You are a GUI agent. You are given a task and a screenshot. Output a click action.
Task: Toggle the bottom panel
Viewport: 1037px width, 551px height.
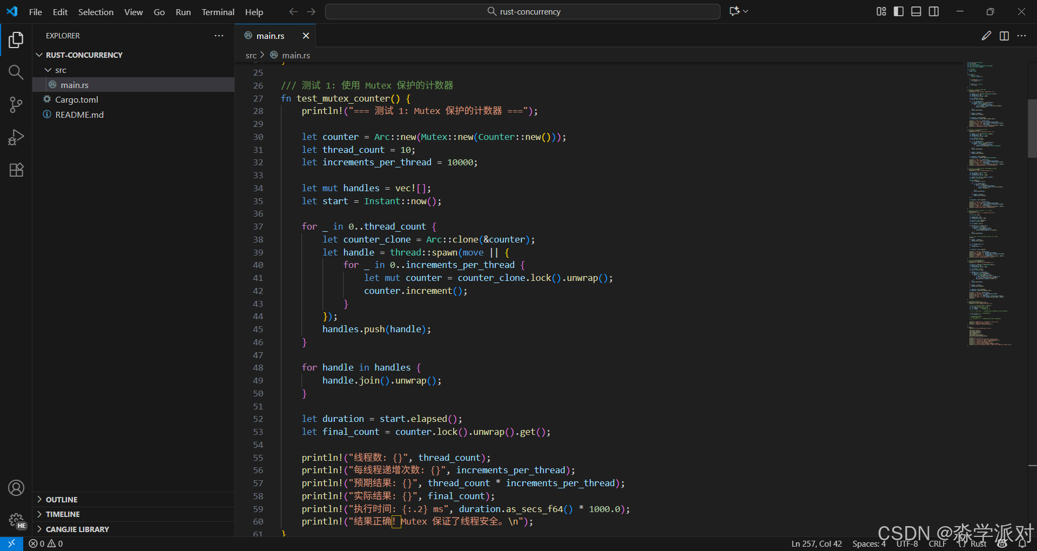916,11
